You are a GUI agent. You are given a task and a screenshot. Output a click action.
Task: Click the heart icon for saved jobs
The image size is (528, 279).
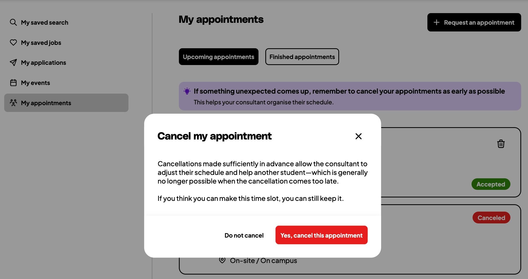[x=13, y=42]
